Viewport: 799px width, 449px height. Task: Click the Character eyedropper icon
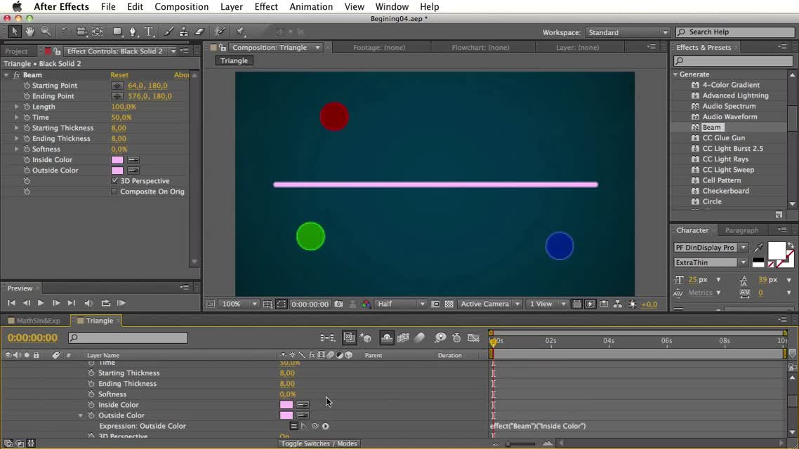pos(759,248)
